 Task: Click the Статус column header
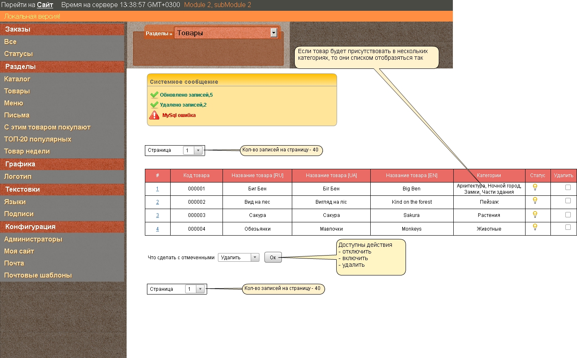[x=538, y=175]
